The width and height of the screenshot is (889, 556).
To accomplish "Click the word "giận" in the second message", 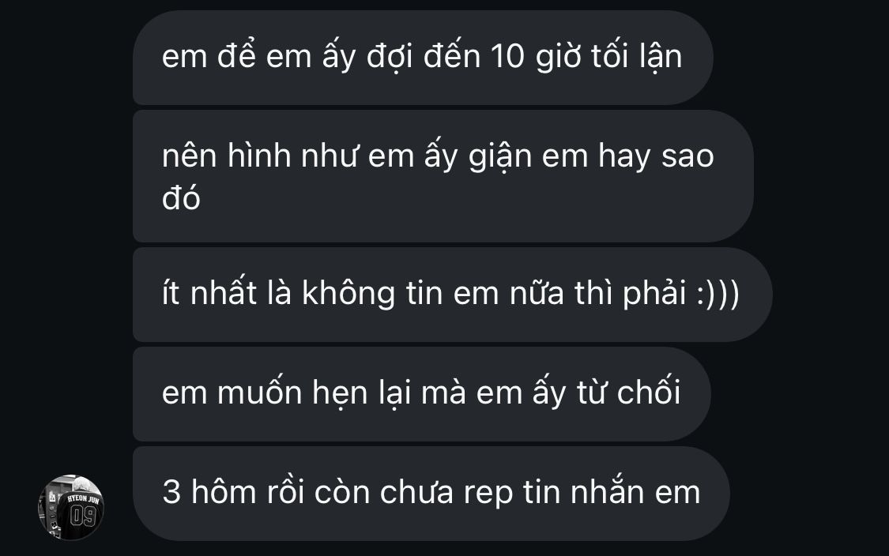I will click(x=500, y=157).
